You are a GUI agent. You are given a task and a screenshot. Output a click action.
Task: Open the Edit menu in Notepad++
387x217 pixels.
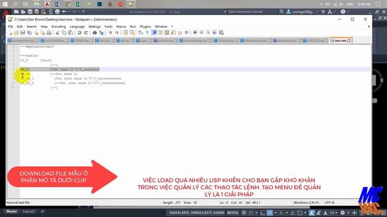point(20,27)
